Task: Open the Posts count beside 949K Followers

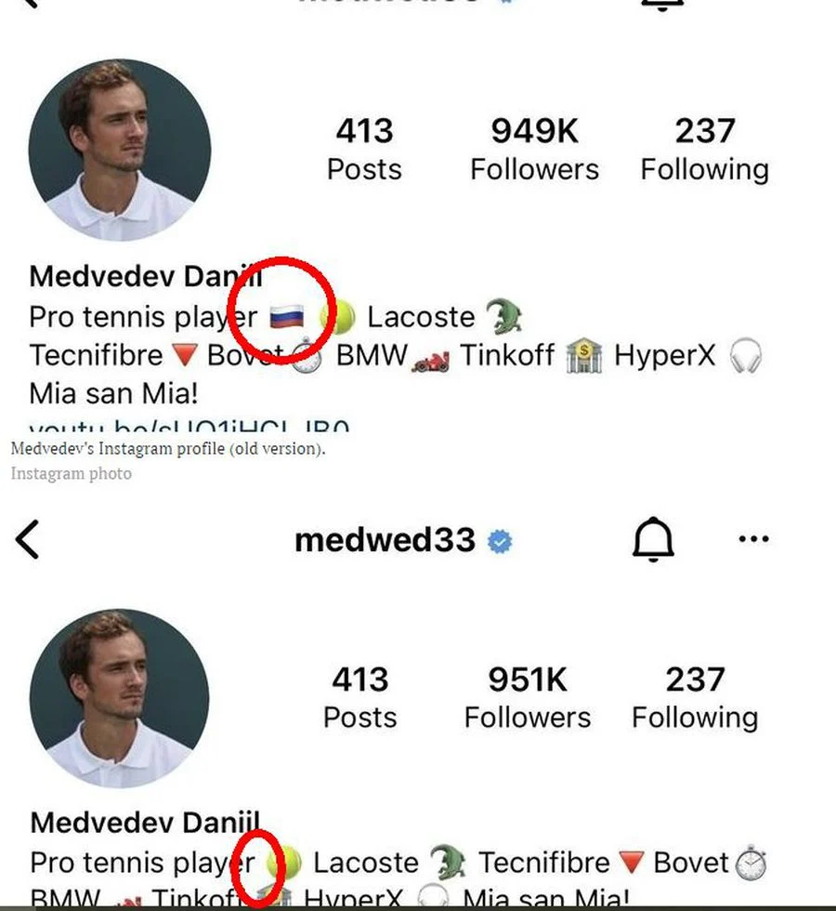Action: tap(364, 149)
